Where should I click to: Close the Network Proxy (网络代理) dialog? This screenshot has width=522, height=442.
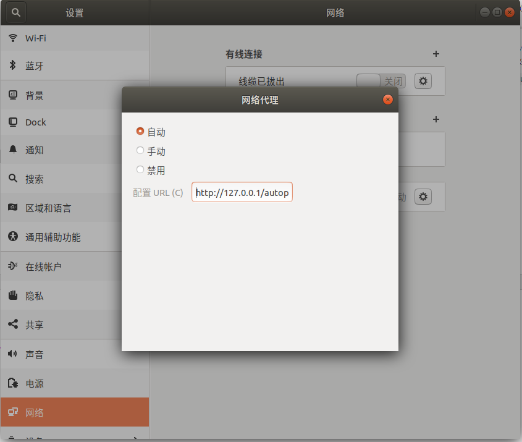click(x=388, y=100)
